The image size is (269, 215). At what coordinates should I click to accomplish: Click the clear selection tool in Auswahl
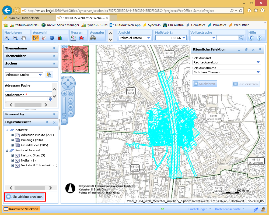click(44, 38)
